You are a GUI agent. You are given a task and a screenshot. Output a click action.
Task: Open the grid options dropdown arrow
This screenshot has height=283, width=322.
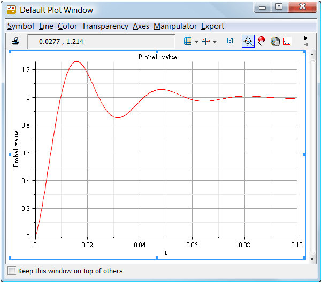pos(196,42)
